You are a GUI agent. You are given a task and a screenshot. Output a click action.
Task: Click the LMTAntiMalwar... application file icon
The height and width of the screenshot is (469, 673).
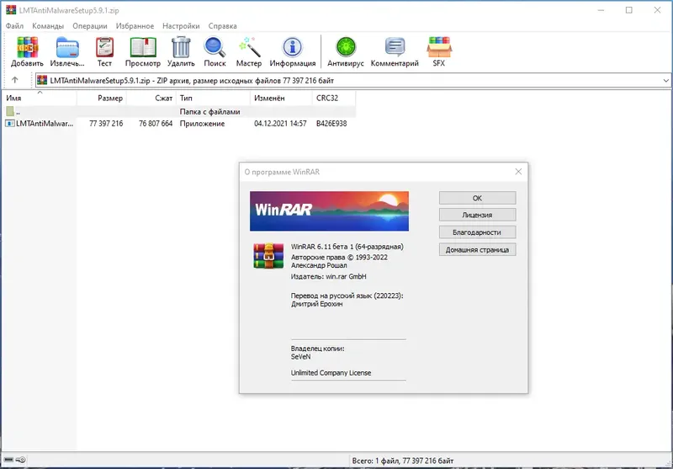point(10,124)
